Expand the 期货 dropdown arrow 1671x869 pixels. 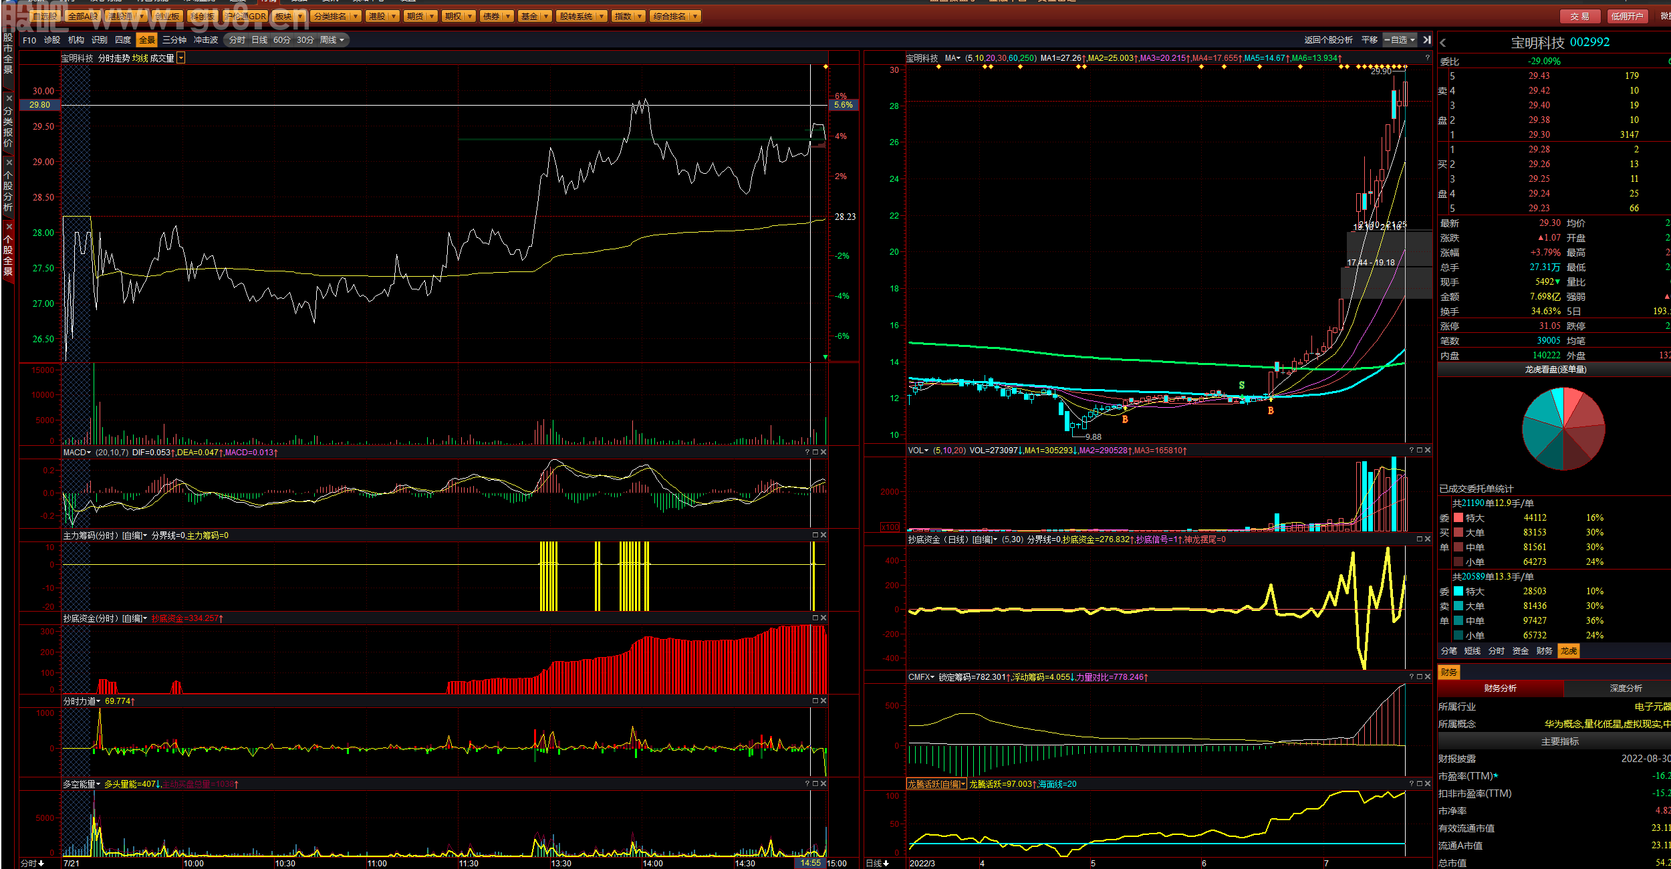tap(432, 16)
